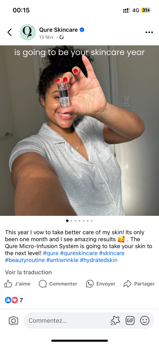Screen dimensions: 159x345
Task: View the like and heart reactions count
Action: coord(14,300)
